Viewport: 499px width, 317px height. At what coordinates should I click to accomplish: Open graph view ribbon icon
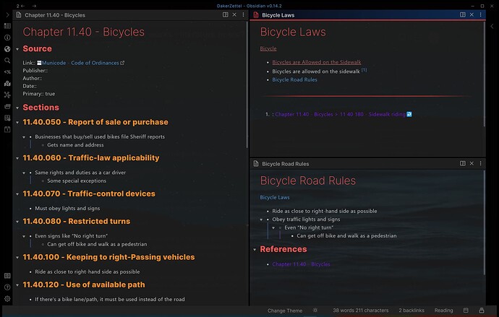point(7,95)
